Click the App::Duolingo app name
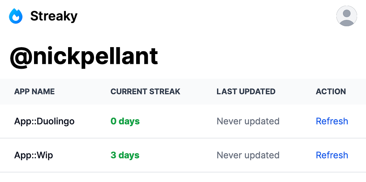 (44, 121)
